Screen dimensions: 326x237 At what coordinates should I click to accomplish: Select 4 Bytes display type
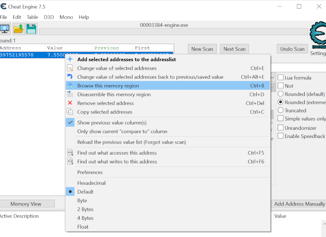coord(168,218)
